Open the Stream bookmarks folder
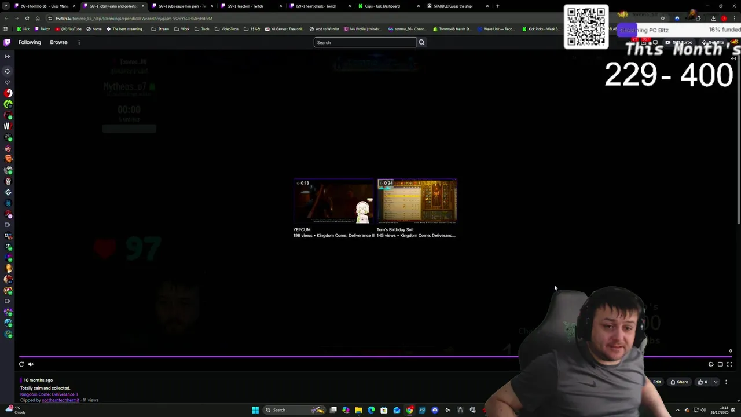This screenshot has width=741, height=417. click(160, 29)
